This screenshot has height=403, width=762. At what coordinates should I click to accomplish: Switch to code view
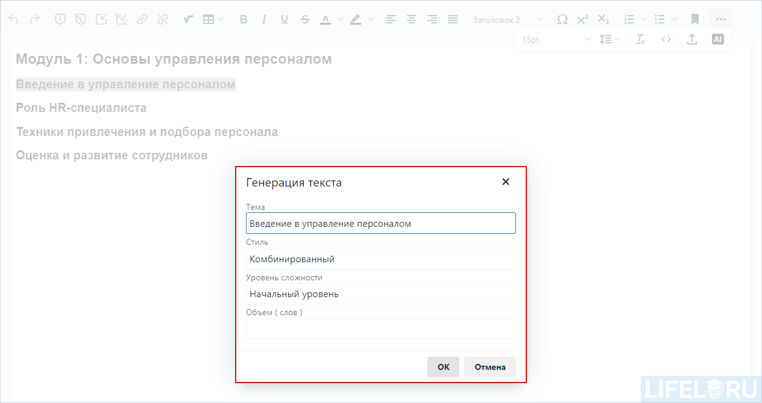pos(666,38)
